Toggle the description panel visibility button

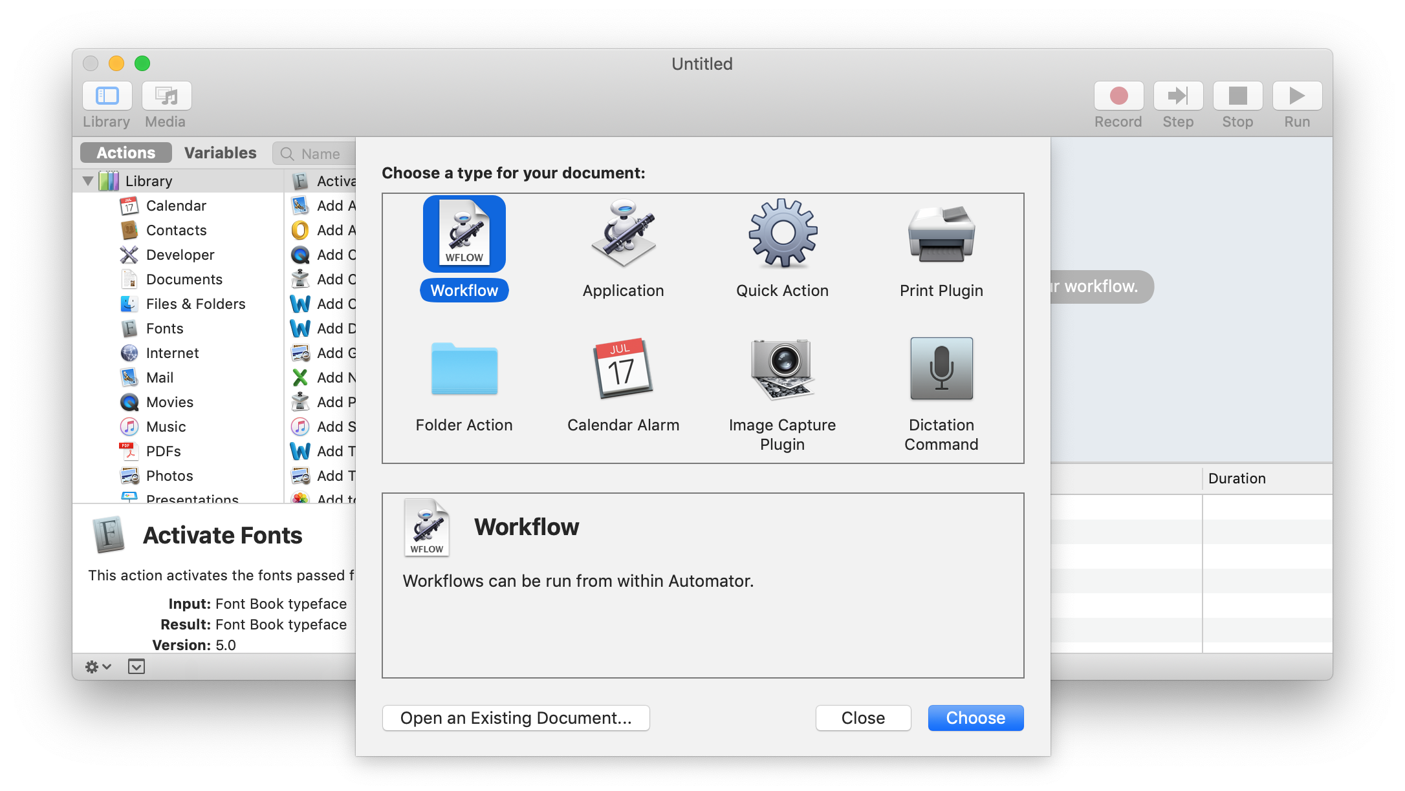coord(136,666)
